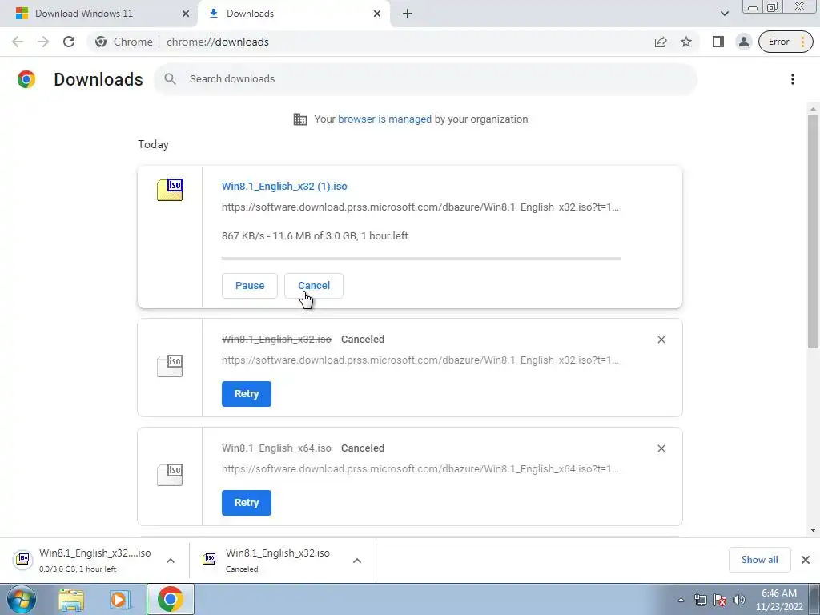Select the Downloads tab

(x=293, y=14)
